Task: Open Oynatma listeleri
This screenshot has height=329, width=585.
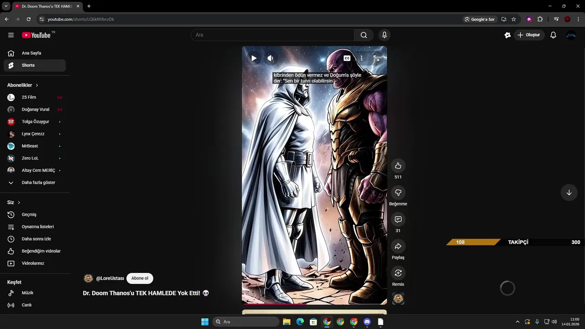Action: click(35, 227)
